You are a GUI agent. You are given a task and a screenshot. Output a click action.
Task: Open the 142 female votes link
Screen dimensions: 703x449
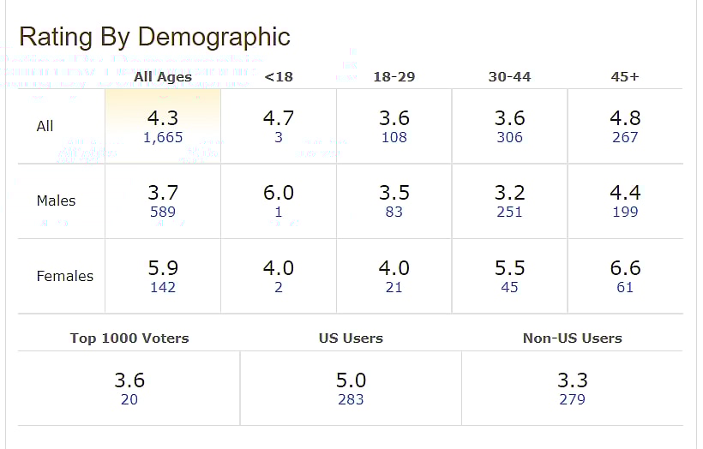[163, 287]
